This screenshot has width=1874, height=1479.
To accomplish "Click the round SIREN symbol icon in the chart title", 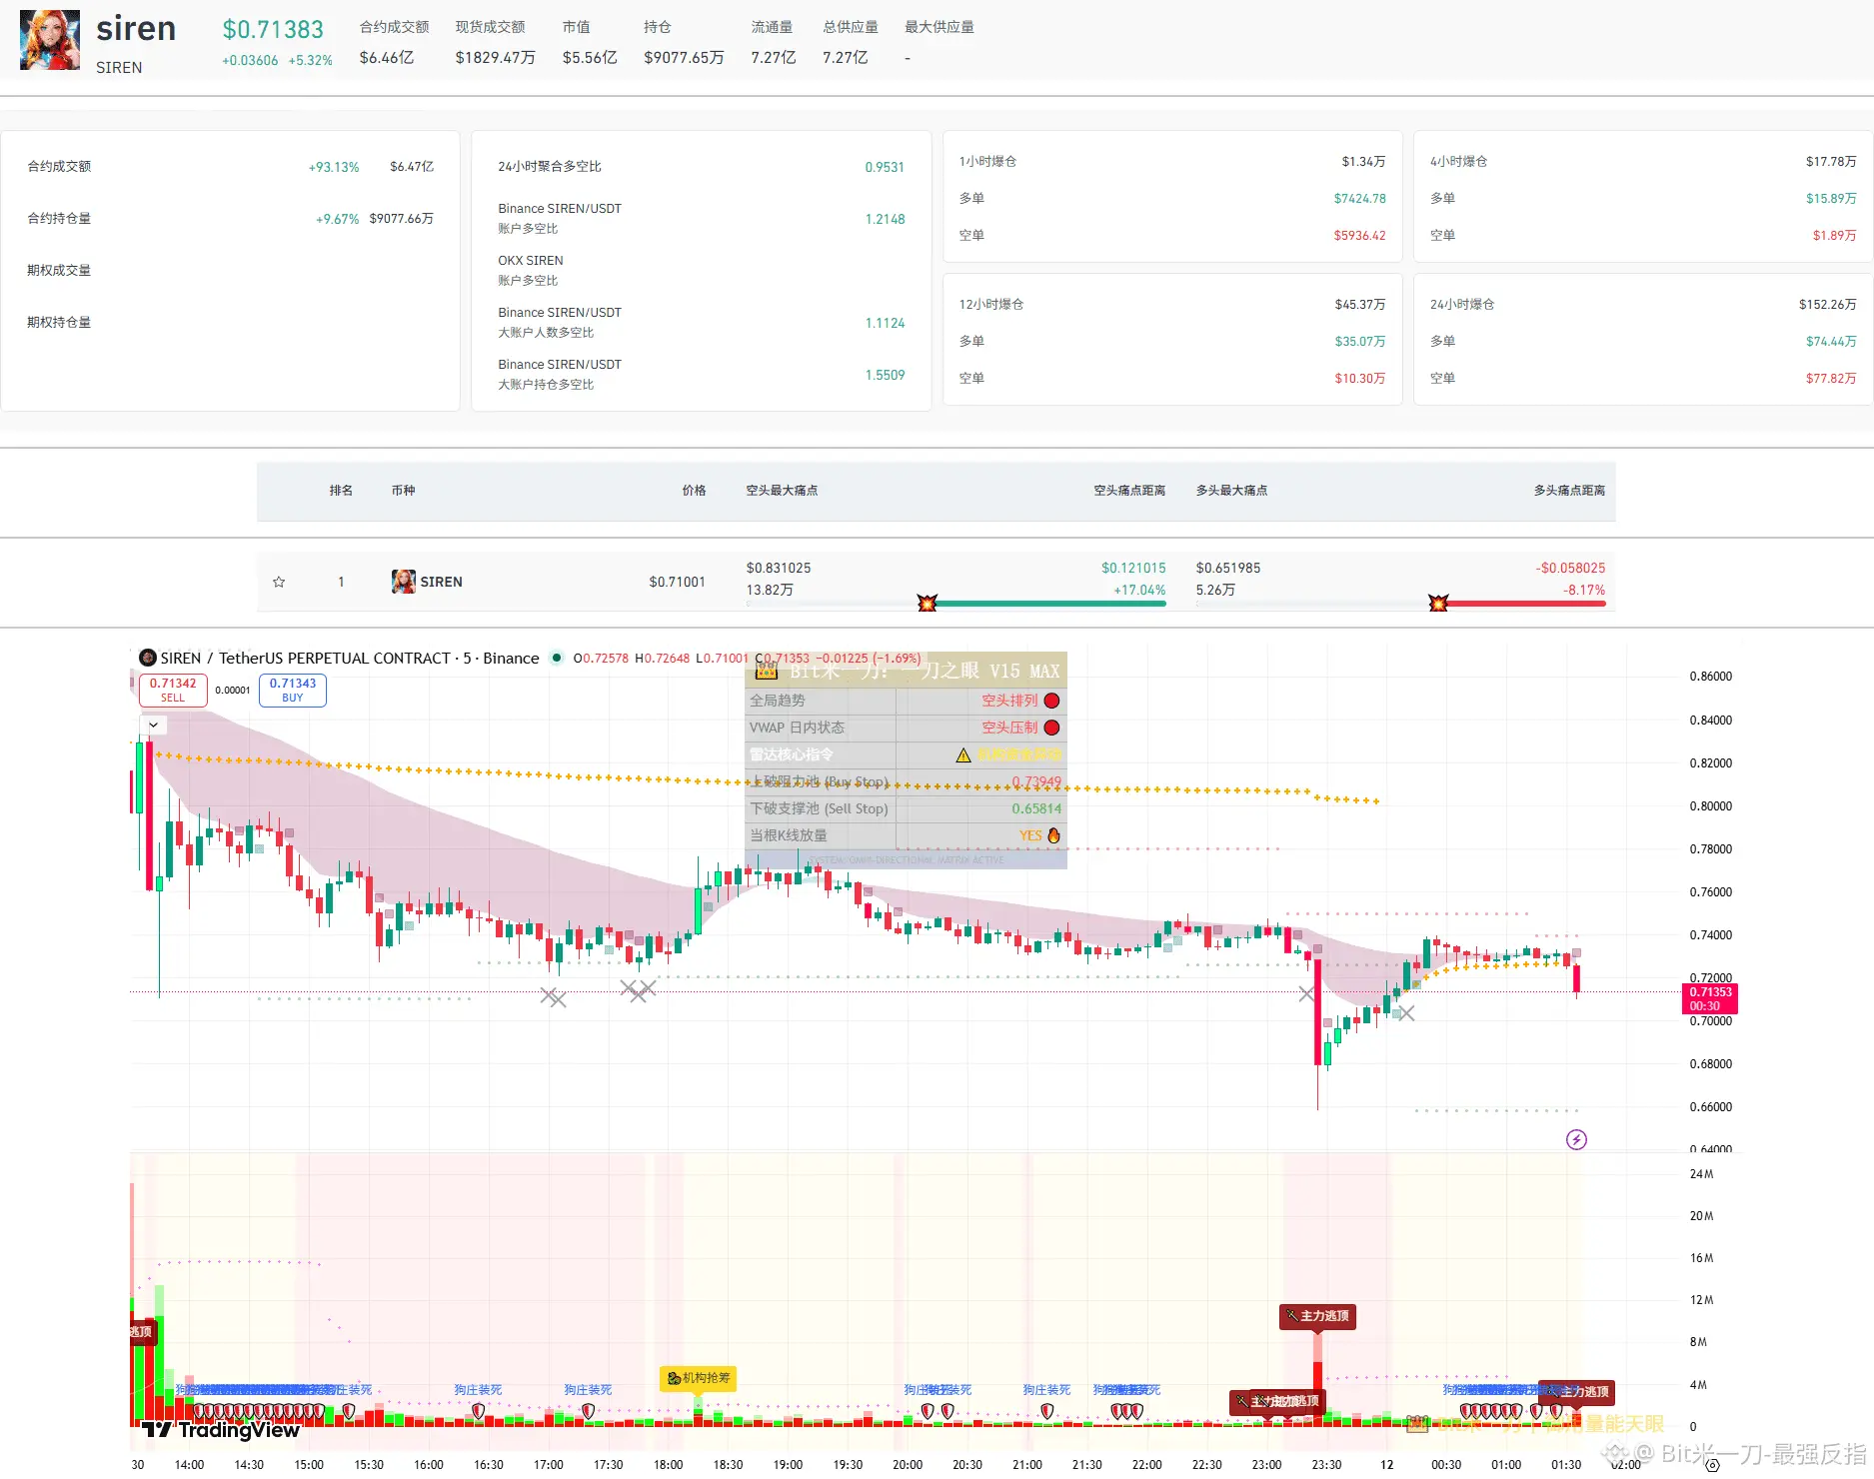I will [x=148, y=658].
